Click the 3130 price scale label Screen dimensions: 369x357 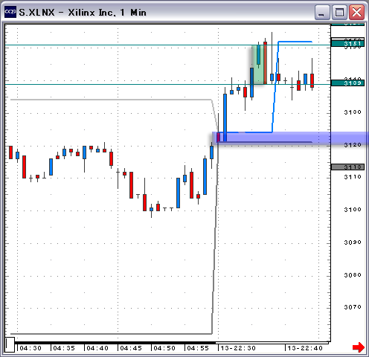pos(353,112)
